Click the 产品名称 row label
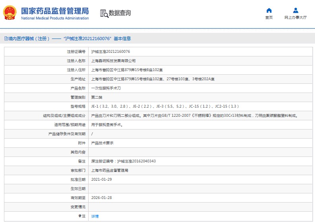This screenshot has width=315, height=224. [78, 88]
